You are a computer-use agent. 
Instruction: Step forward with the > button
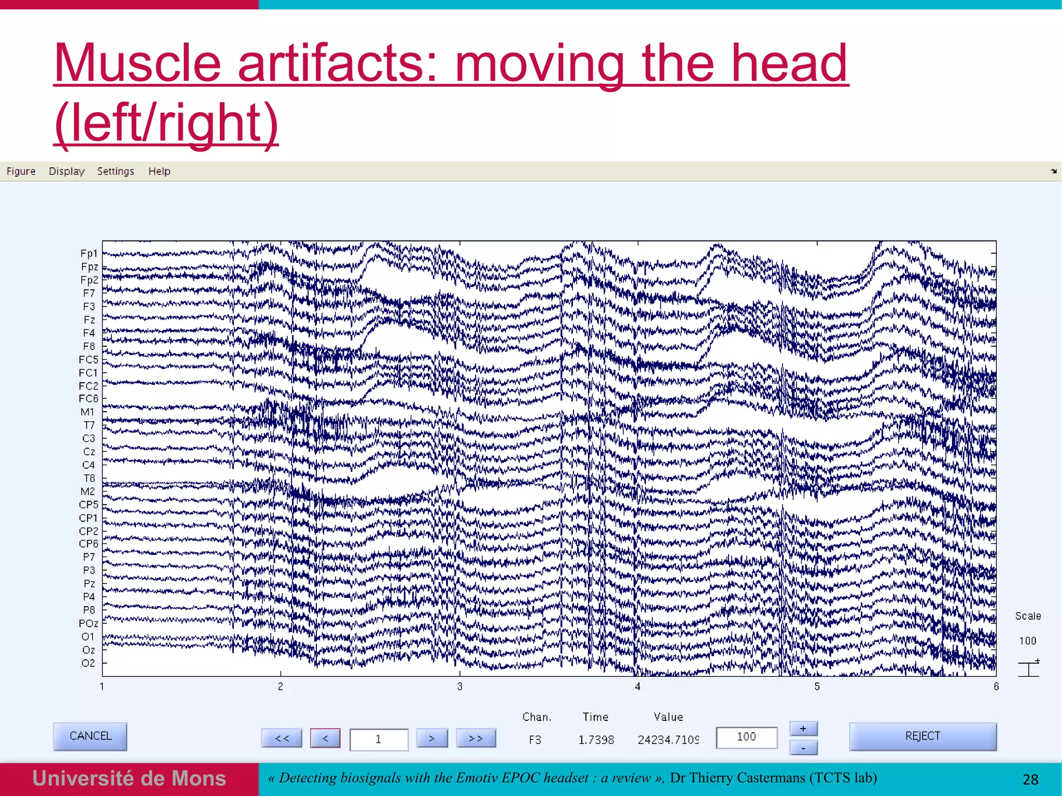tap(432, 738)
